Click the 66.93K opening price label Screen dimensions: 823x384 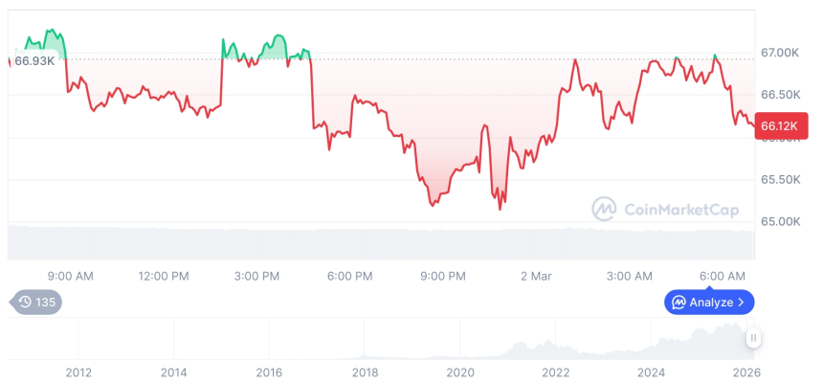point(34,61)
